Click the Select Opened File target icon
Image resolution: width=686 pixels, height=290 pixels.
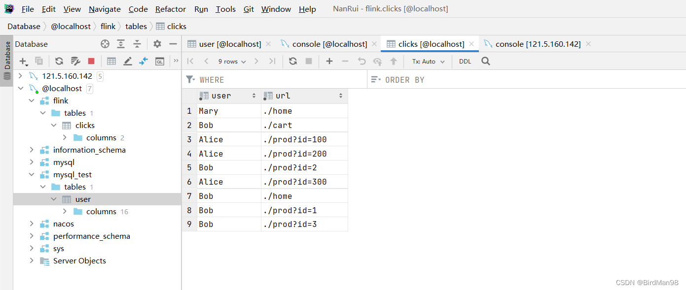(x=105, y=44)
